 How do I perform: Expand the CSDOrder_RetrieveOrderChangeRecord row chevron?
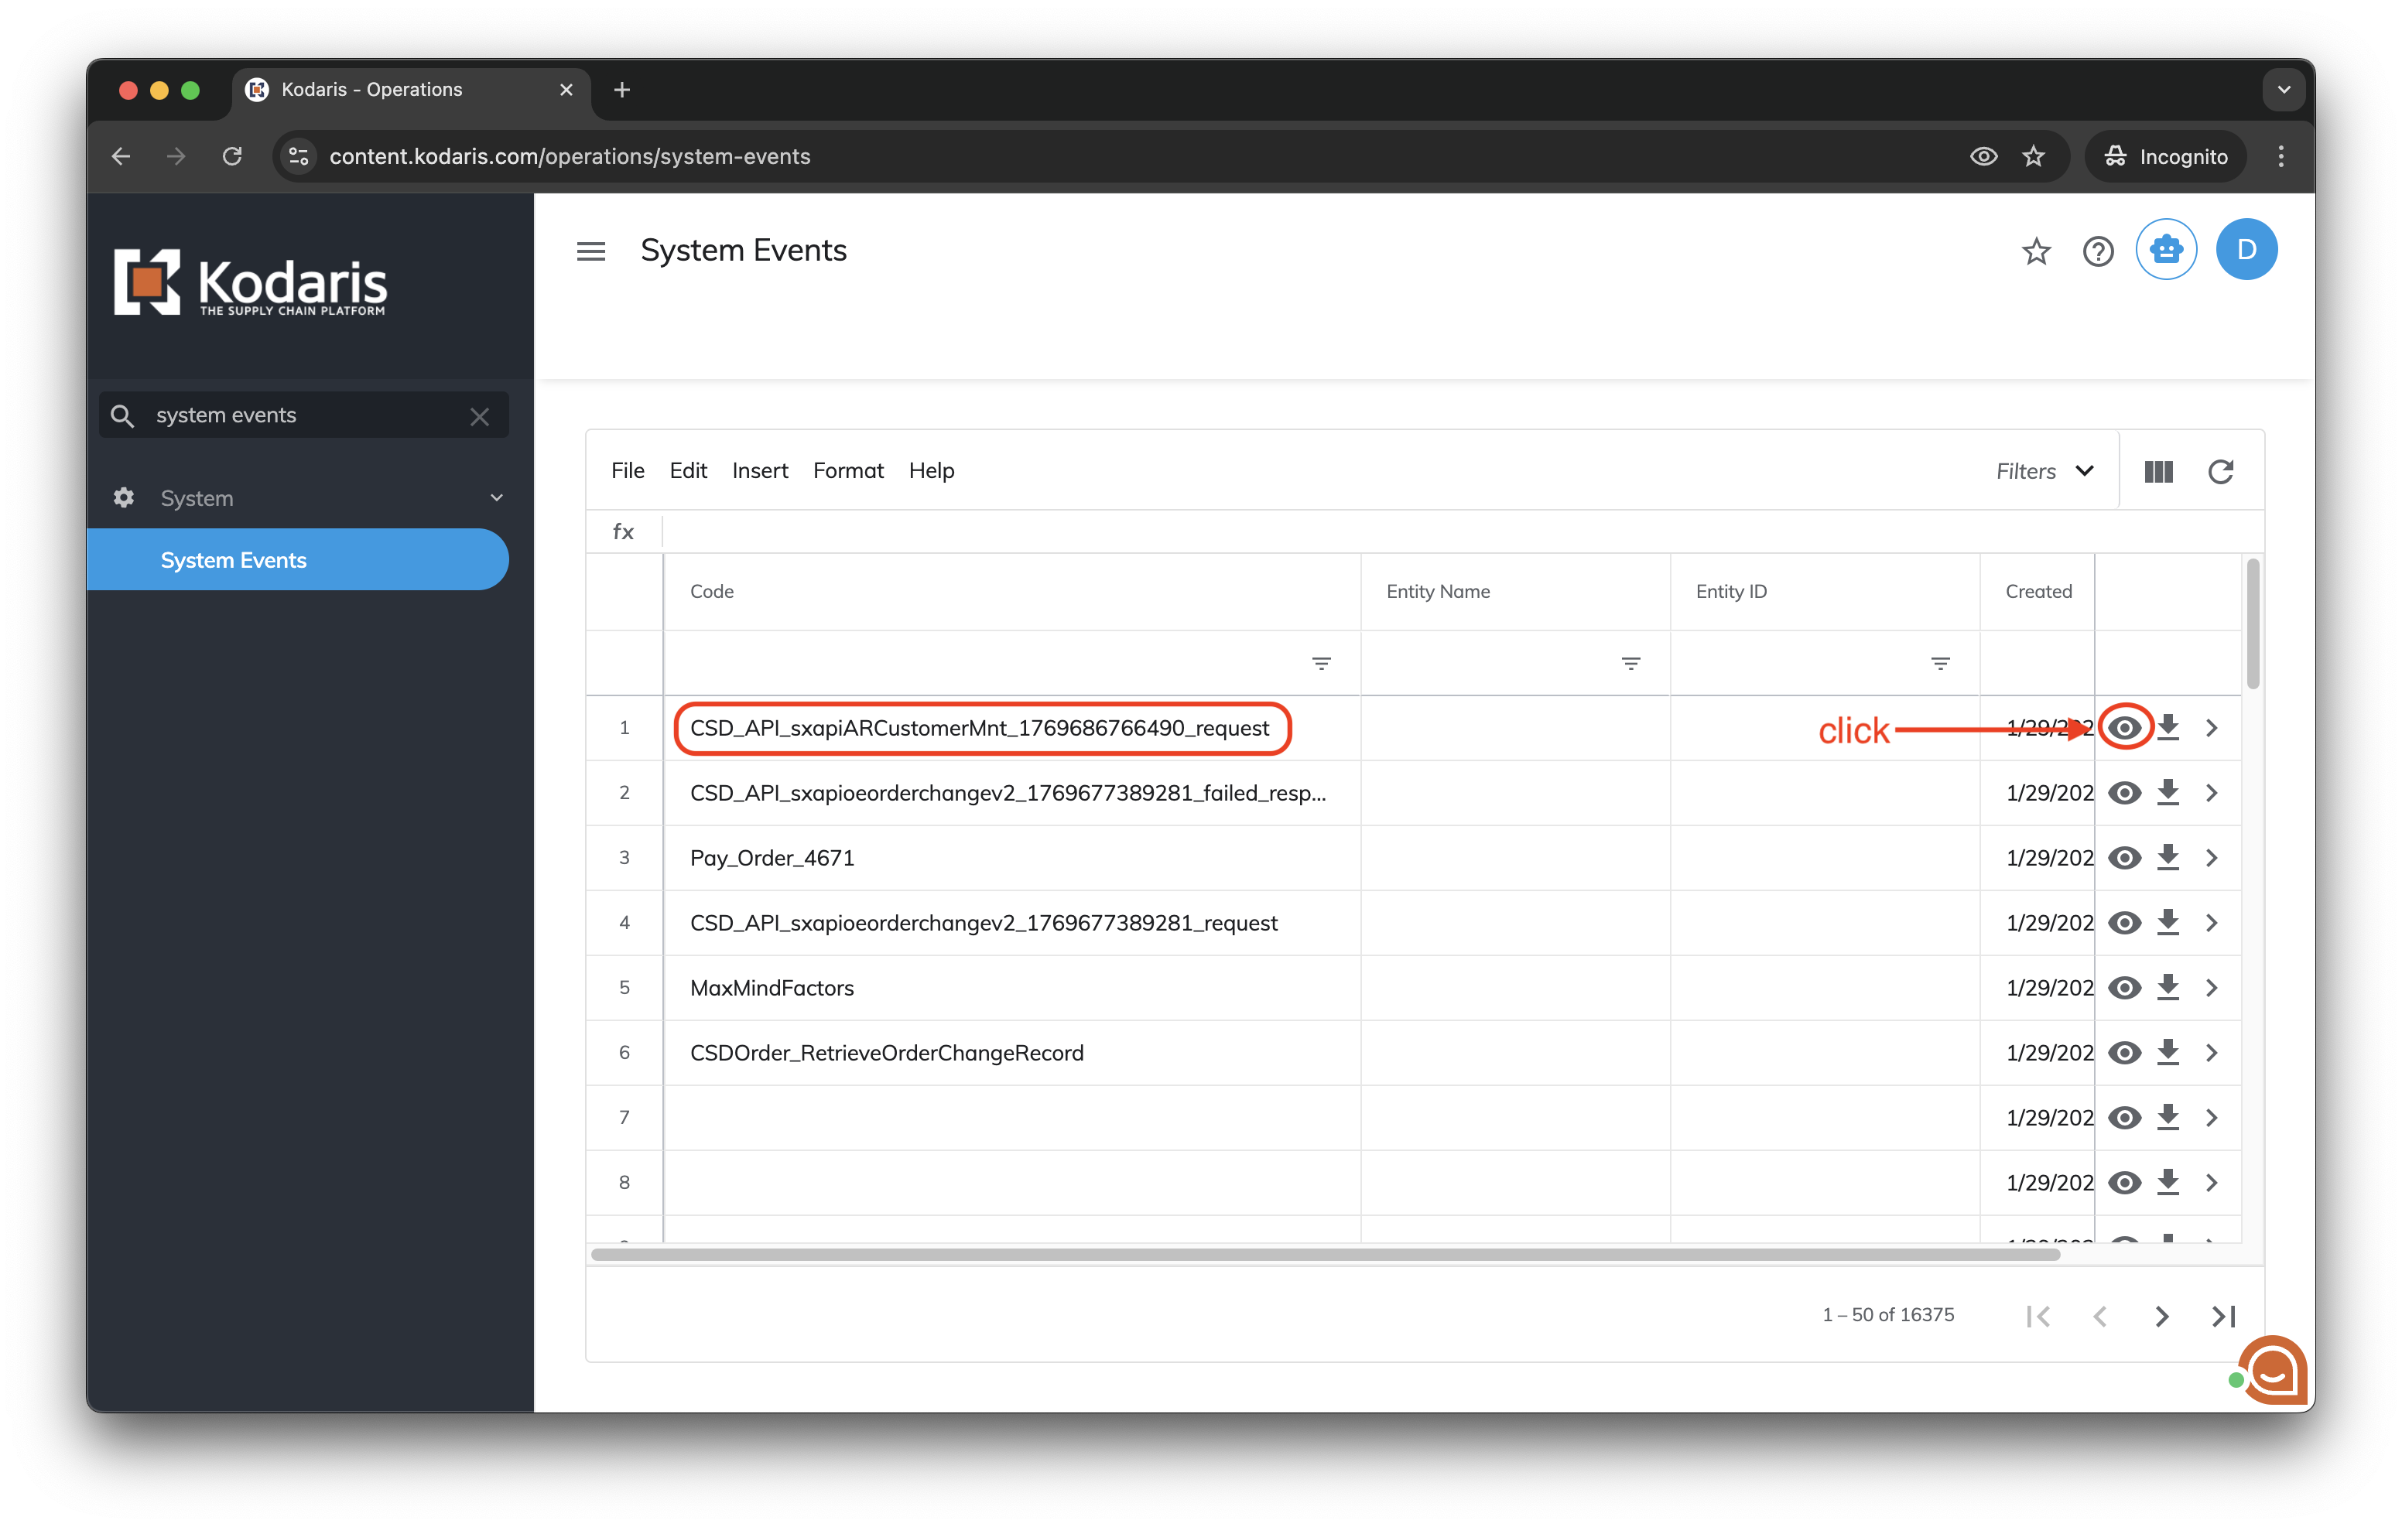pyautogui.click(x=2212, y=1052)
